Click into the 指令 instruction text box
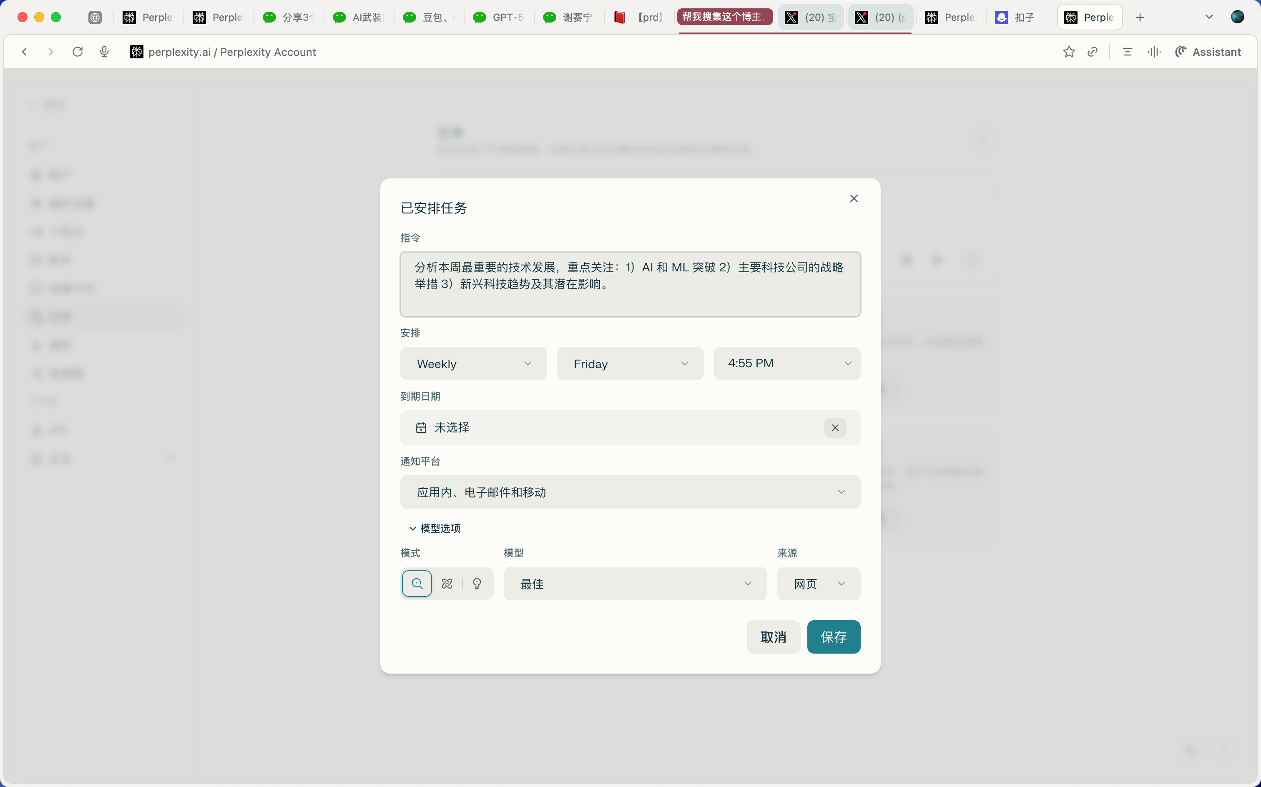This screenshot has height=787, width=1261. [630, 284]
